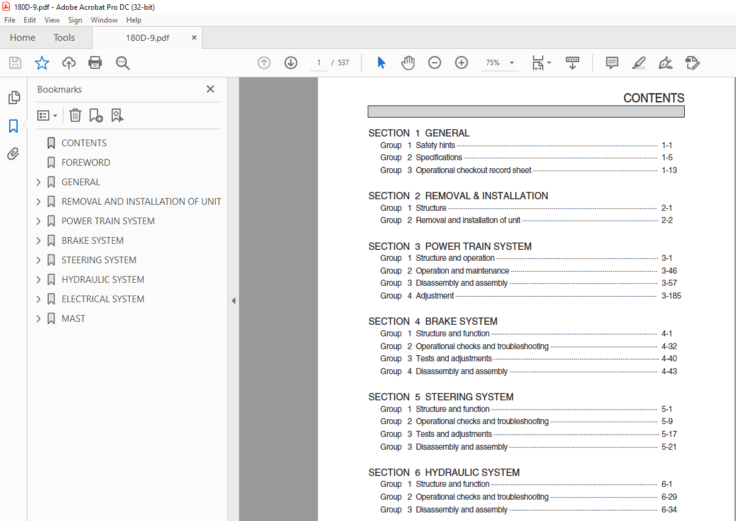Screen dimensions: 736x521
Task: Enable scrolling mode keyboard icon
Action: (573, 63)
